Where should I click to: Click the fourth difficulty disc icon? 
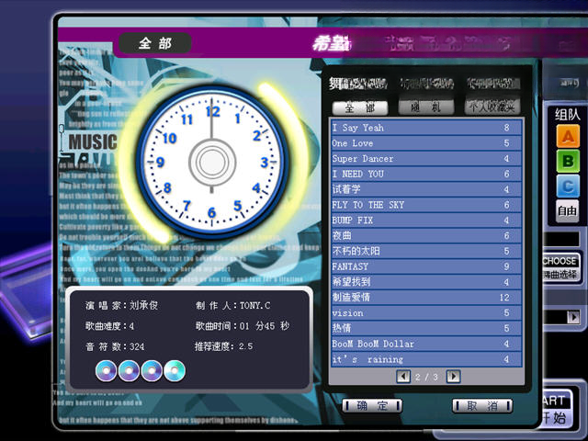[x=175, y=370]
